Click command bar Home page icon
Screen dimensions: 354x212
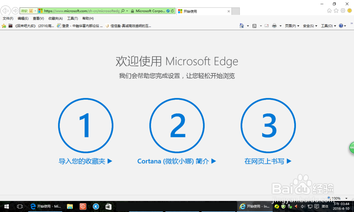point(241,26)
